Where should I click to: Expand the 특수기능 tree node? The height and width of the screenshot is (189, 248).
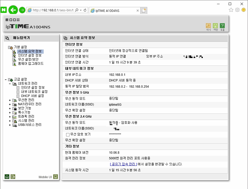coord(10,113)
